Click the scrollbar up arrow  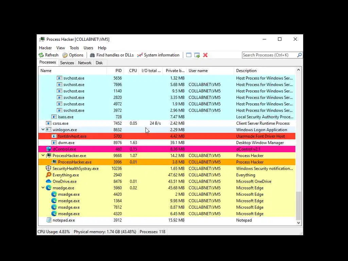298,70
